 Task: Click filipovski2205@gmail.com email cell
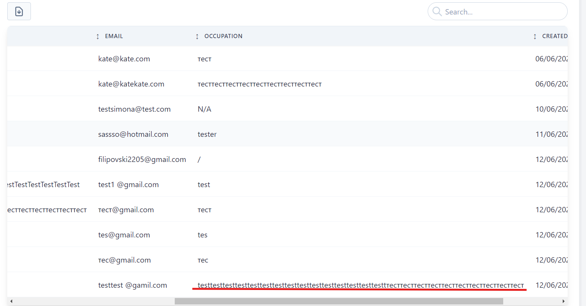click(142, 160)
